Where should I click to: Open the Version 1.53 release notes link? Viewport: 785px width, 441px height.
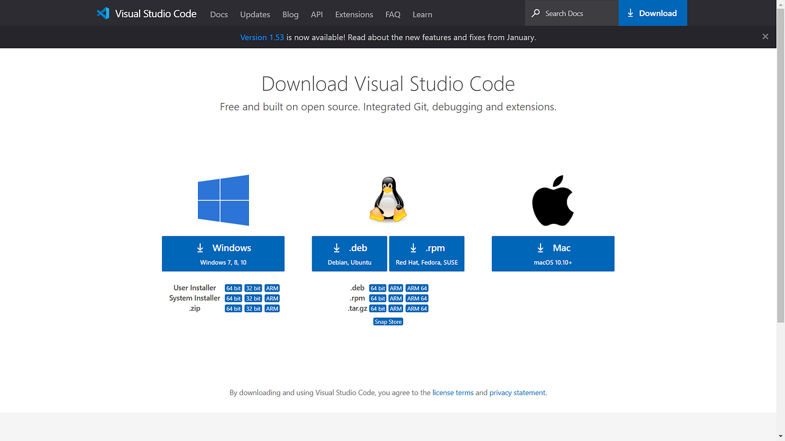click(262, 37)
